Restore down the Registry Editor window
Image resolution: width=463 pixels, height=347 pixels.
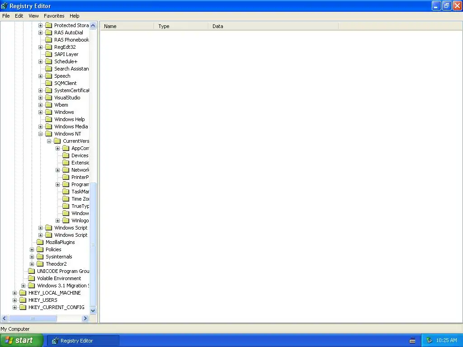point(447,5)
